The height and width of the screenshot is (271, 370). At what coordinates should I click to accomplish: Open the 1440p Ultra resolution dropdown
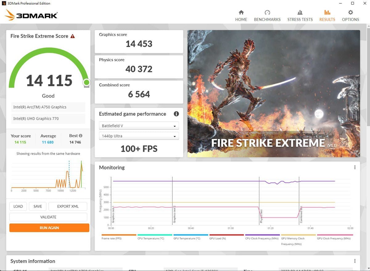[139, 136]
